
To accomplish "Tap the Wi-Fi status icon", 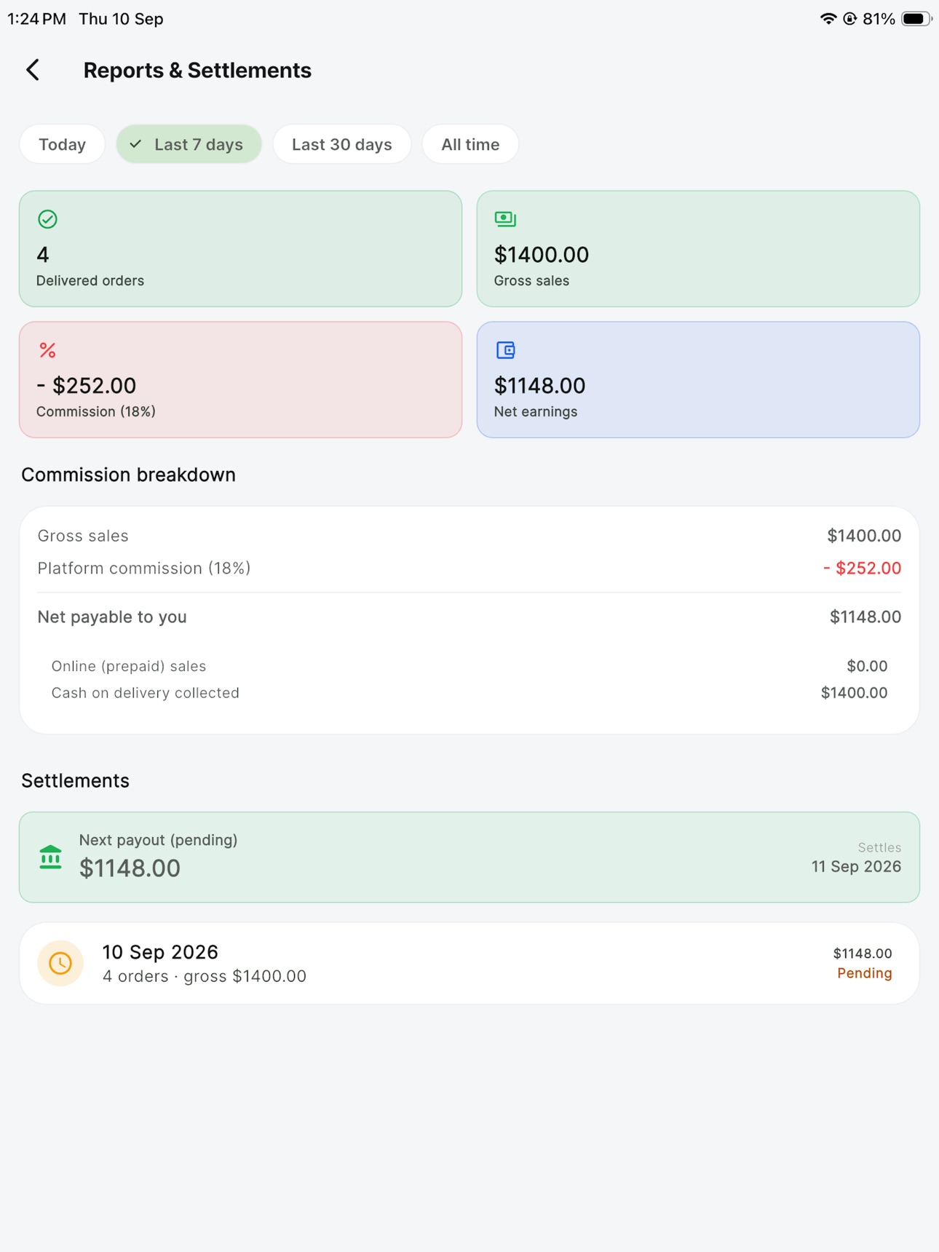I will tap(828, 19).
